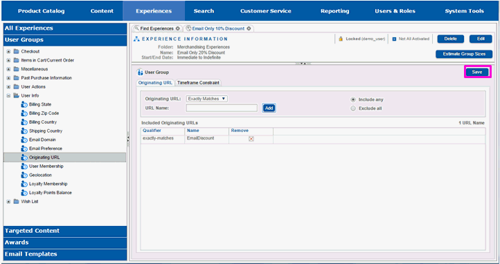This screenshot has height=264, width=500.
Task: Switch to the Timeframe Constraint tab
Action: pyautogui.click(x=198, y=83)
